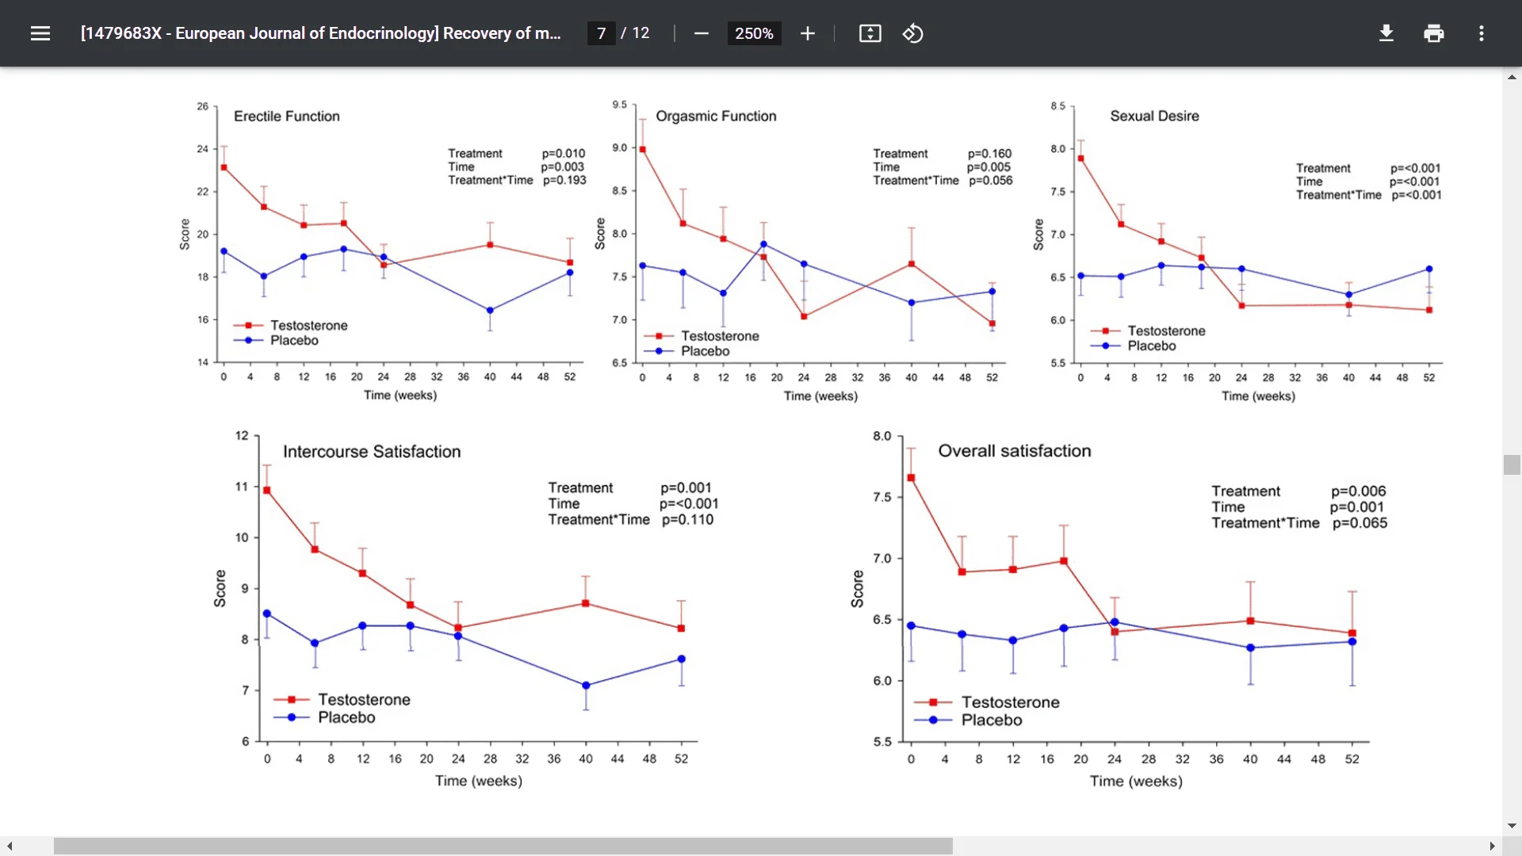This screenshot has width=1522, height=856.
Task: Click the 'Orgasmic Function' chart title
Action: 716,117
